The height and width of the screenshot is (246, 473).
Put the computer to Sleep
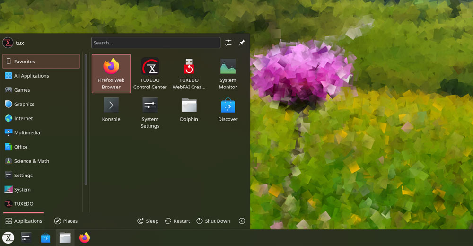click(x=148, y=221)
